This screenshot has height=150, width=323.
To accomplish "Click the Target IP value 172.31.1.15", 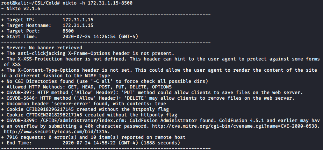I will 78,20.
